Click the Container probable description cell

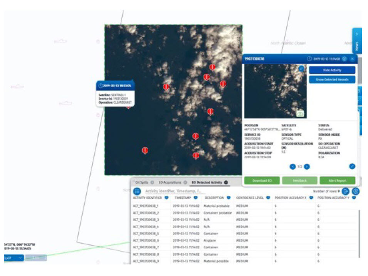218,213
